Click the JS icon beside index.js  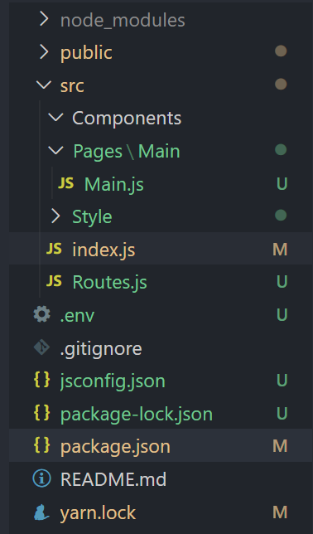(54, 249)
